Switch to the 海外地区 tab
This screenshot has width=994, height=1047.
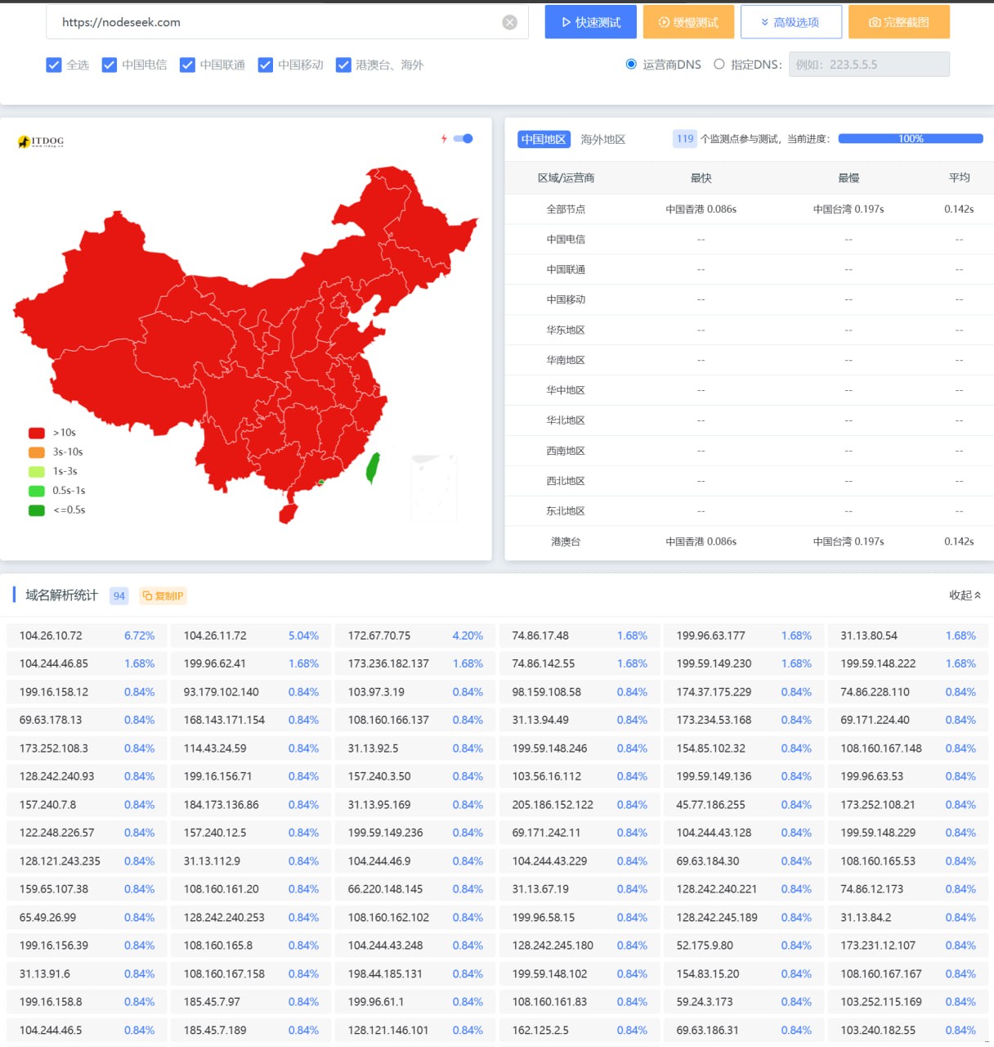(x=602, y=139)
